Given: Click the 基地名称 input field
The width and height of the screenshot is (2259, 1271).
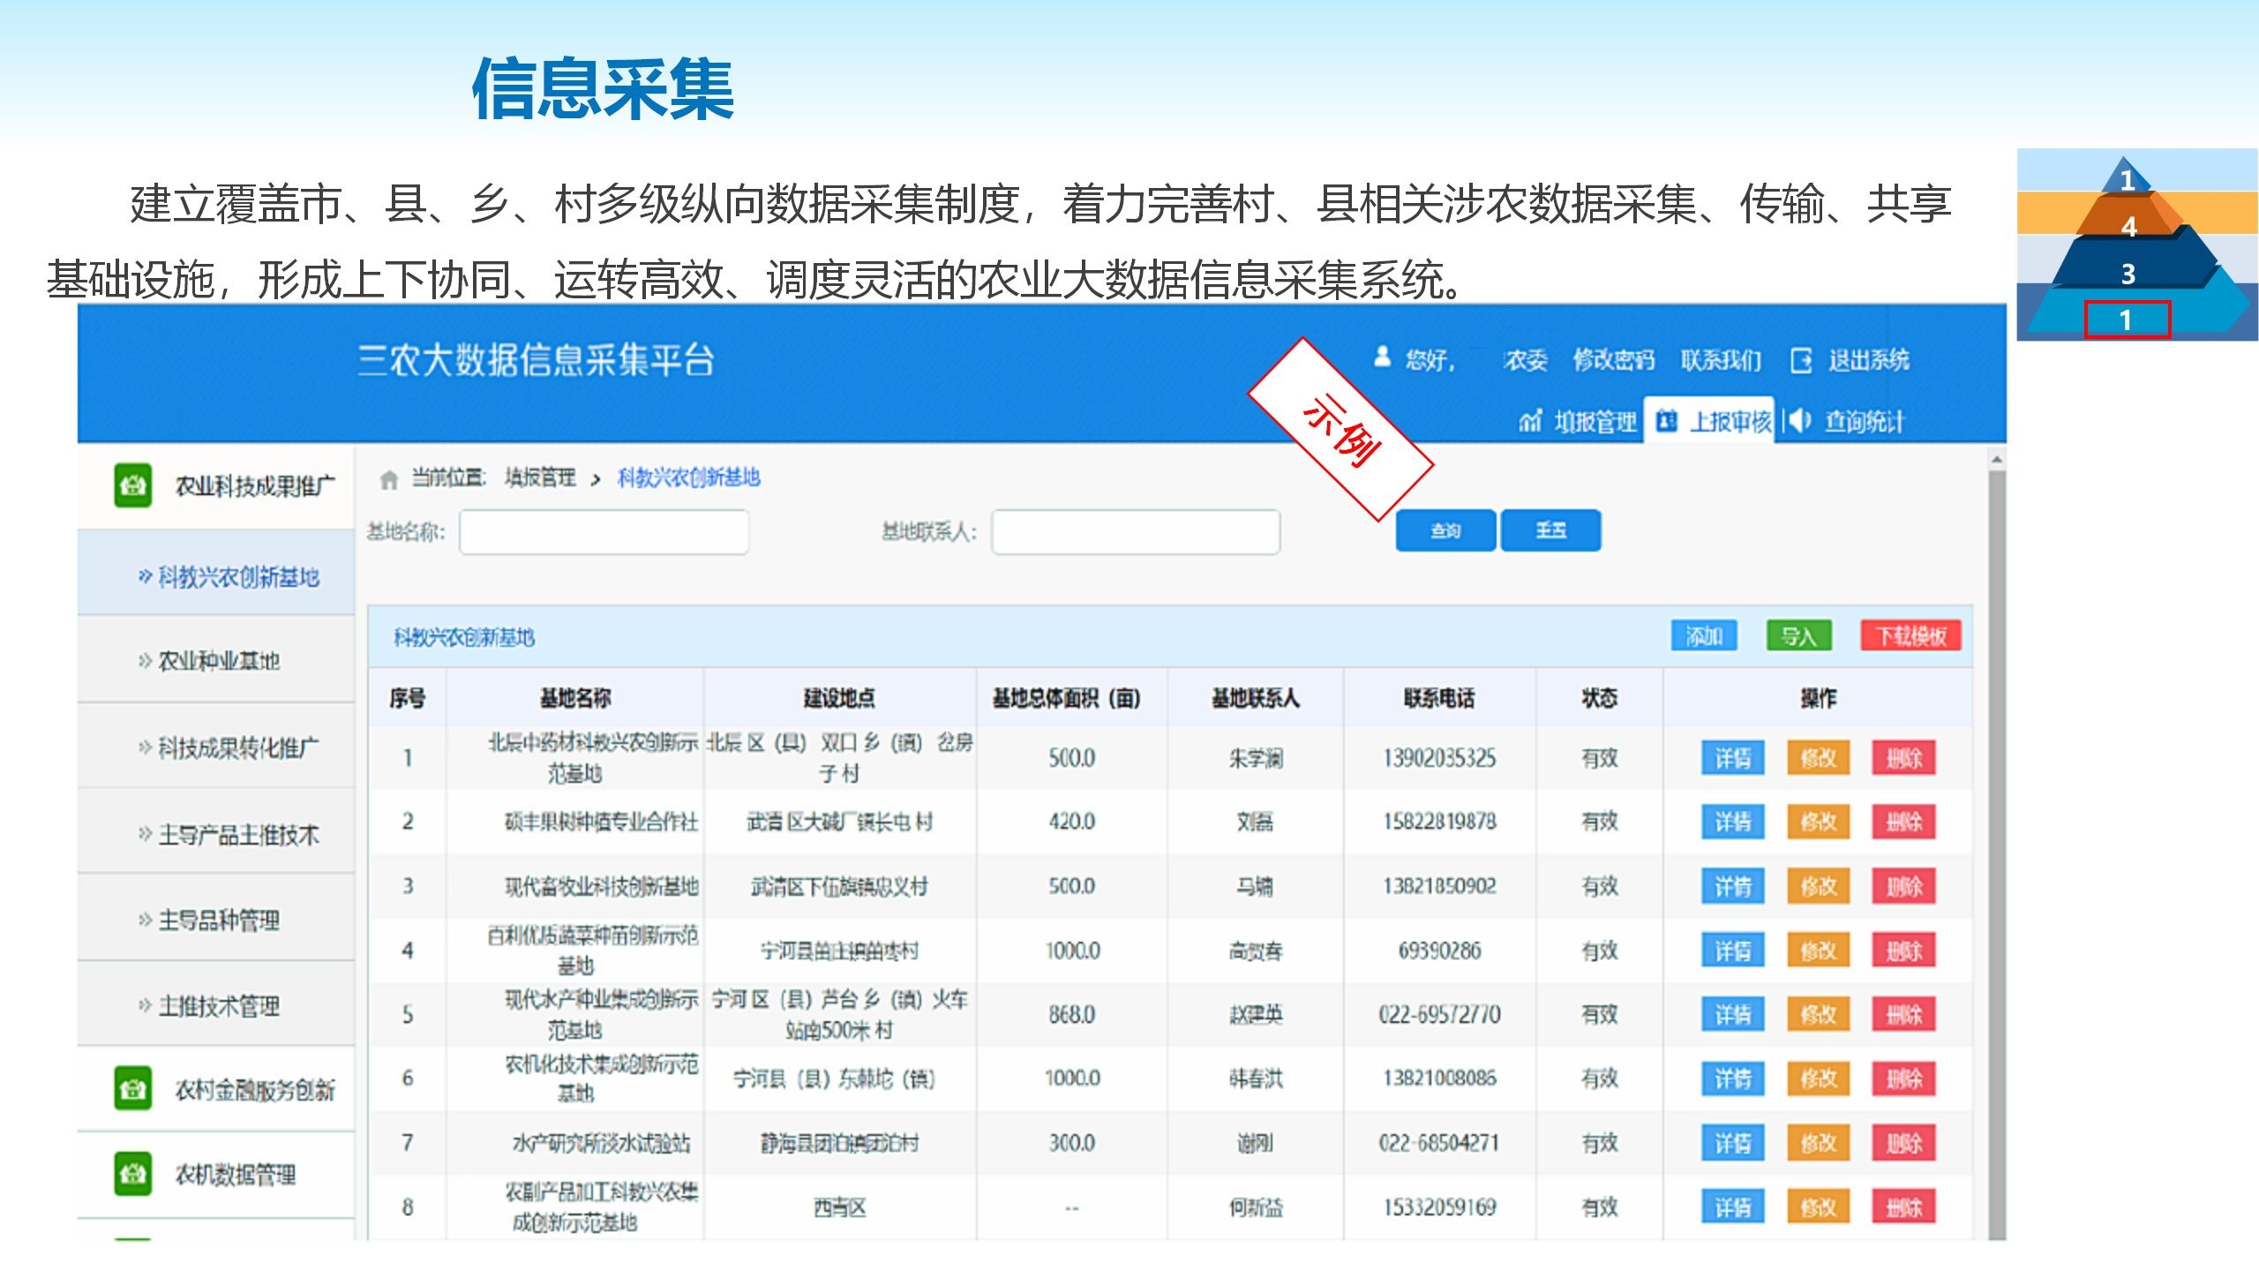Looking at the screenshot, I should click(604, 531).
